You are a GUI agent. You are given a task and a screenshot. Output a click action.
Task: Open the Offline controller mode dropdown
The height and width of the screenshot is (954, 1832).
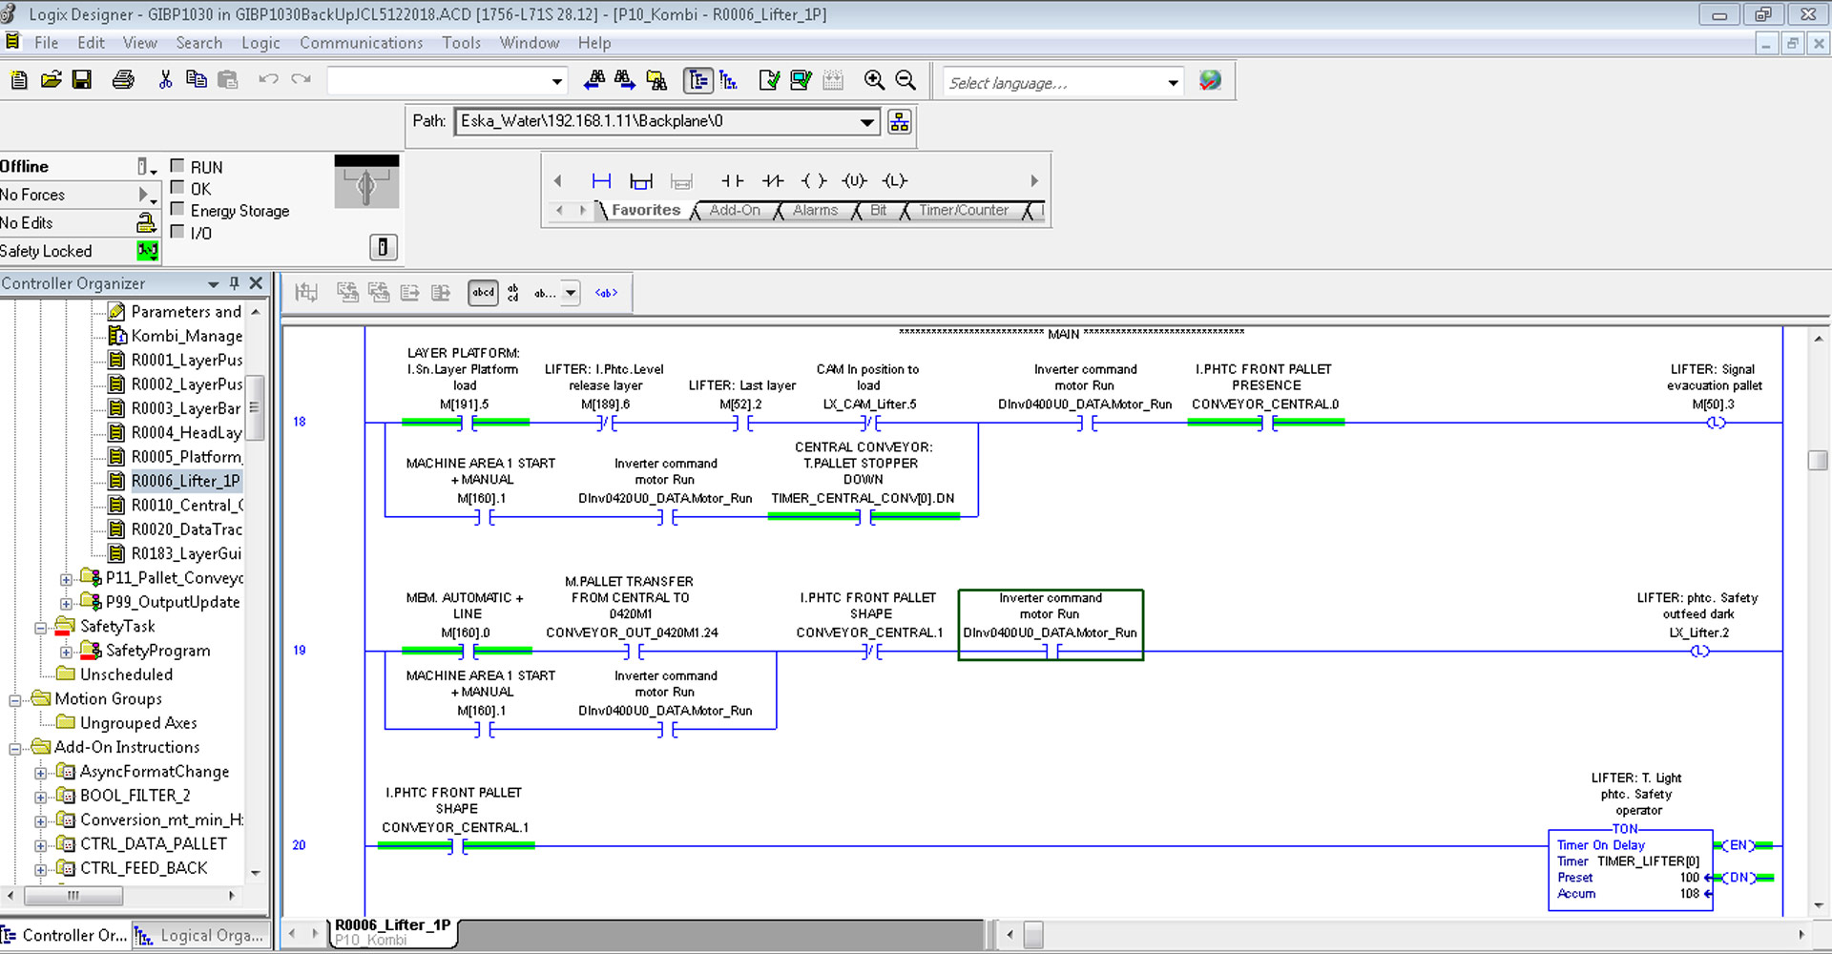(x=145, y=167)
